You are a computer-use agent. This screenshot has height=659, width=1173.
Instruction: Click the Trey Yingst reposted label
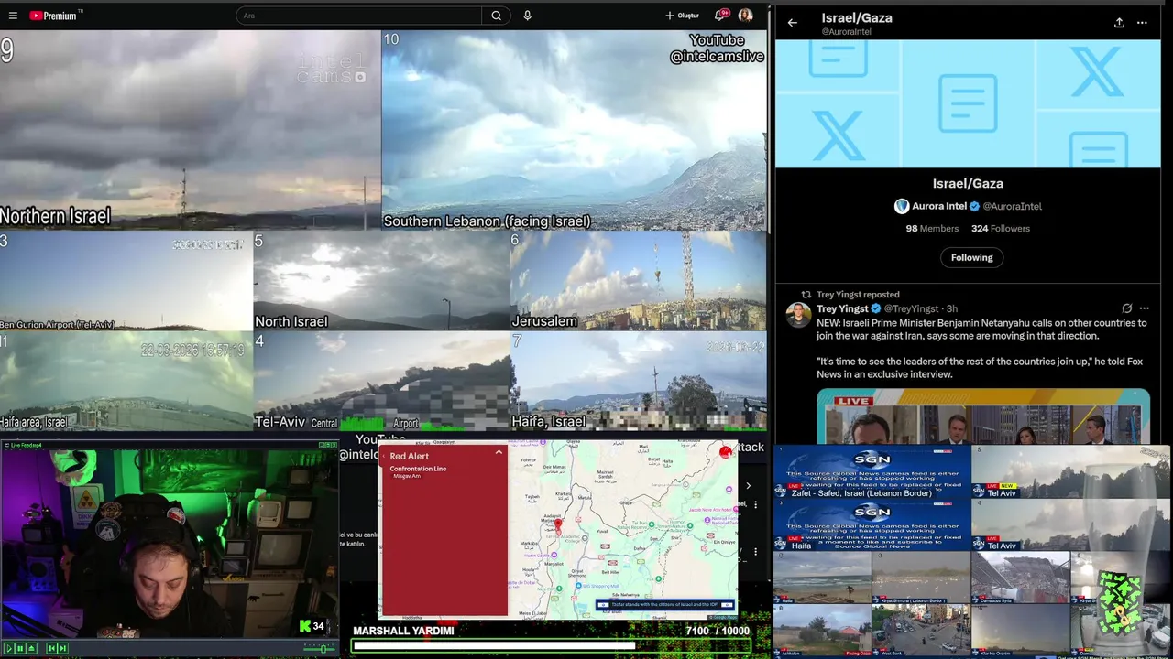(858, 295)
